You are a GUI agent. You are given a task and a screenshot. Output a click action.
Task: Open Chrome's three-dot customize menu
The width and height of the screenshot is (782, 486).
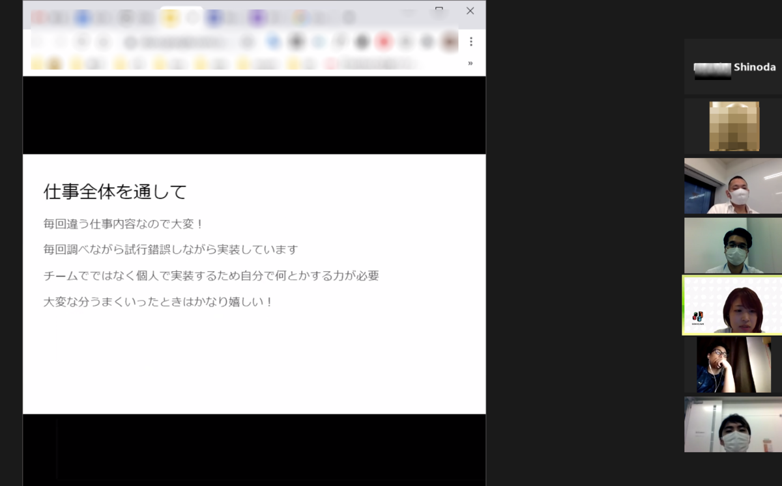471,40
